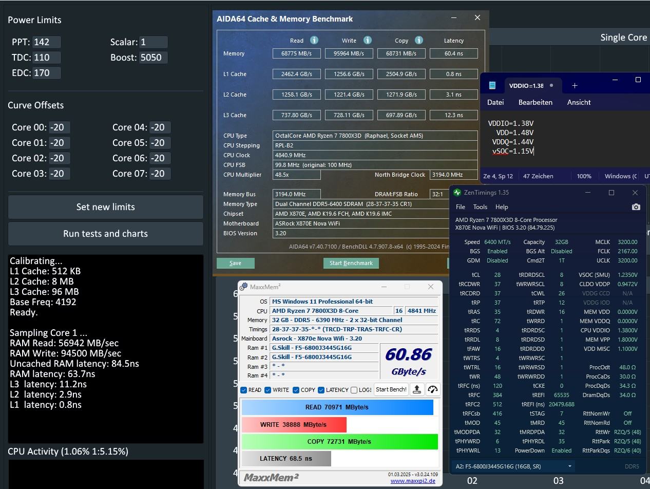Click the Memory Latency value 60.4 ns
The image size is (650, 489).
(454, 53)
